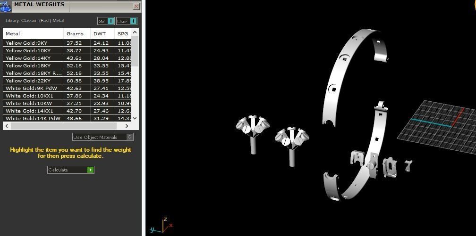The width and height of the screenshot is (476, 236).
Task: Click the 31.29 DWT value
Action: tap(101, 118)
